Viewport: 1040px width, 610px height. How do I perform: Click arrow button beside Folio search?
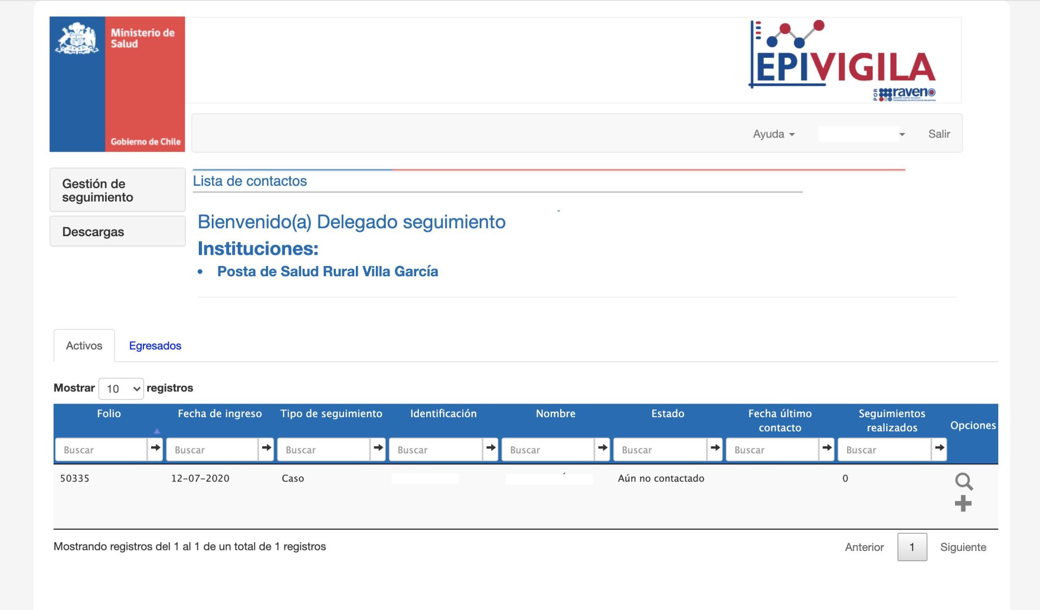tap(155, 448)
